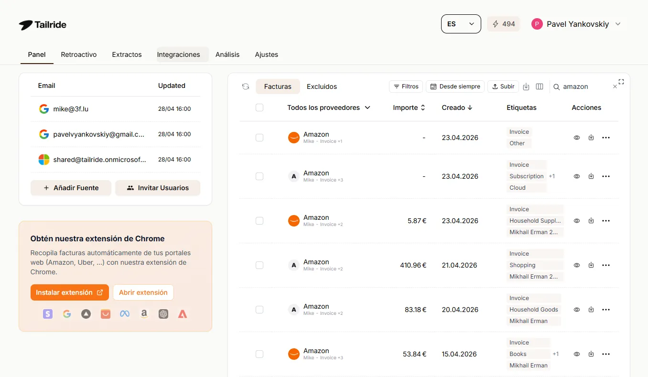Click the download icon beside Subir in the toolbar
Screen dimensions: 648x377
[526, 86]
